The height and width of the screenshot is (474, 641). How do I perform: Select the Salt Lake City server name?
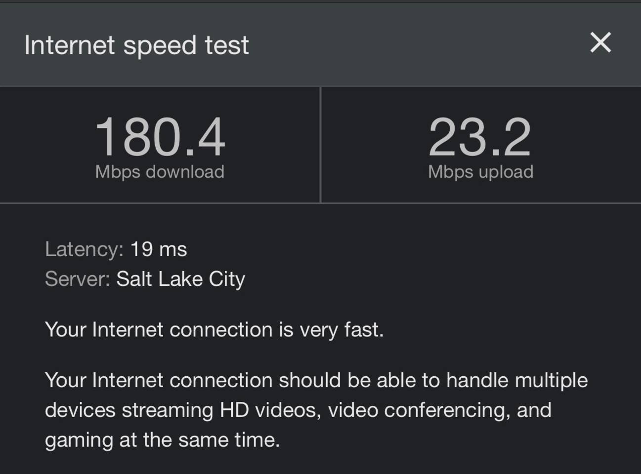180,279
